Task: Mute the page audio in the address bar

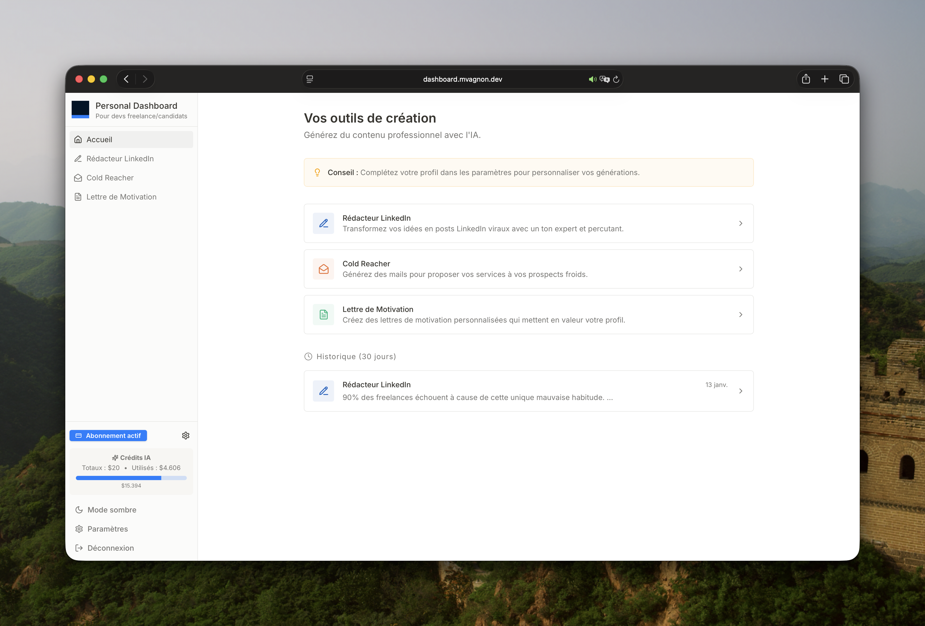Action: (x=592, y=79)
